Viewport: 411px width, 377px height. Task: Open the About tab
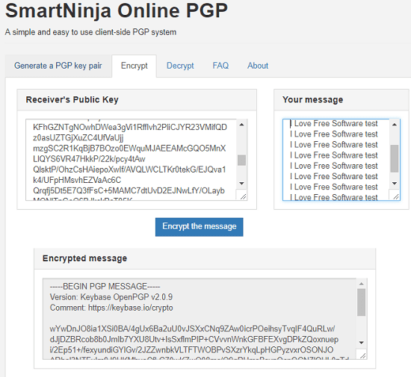point(258,66)
